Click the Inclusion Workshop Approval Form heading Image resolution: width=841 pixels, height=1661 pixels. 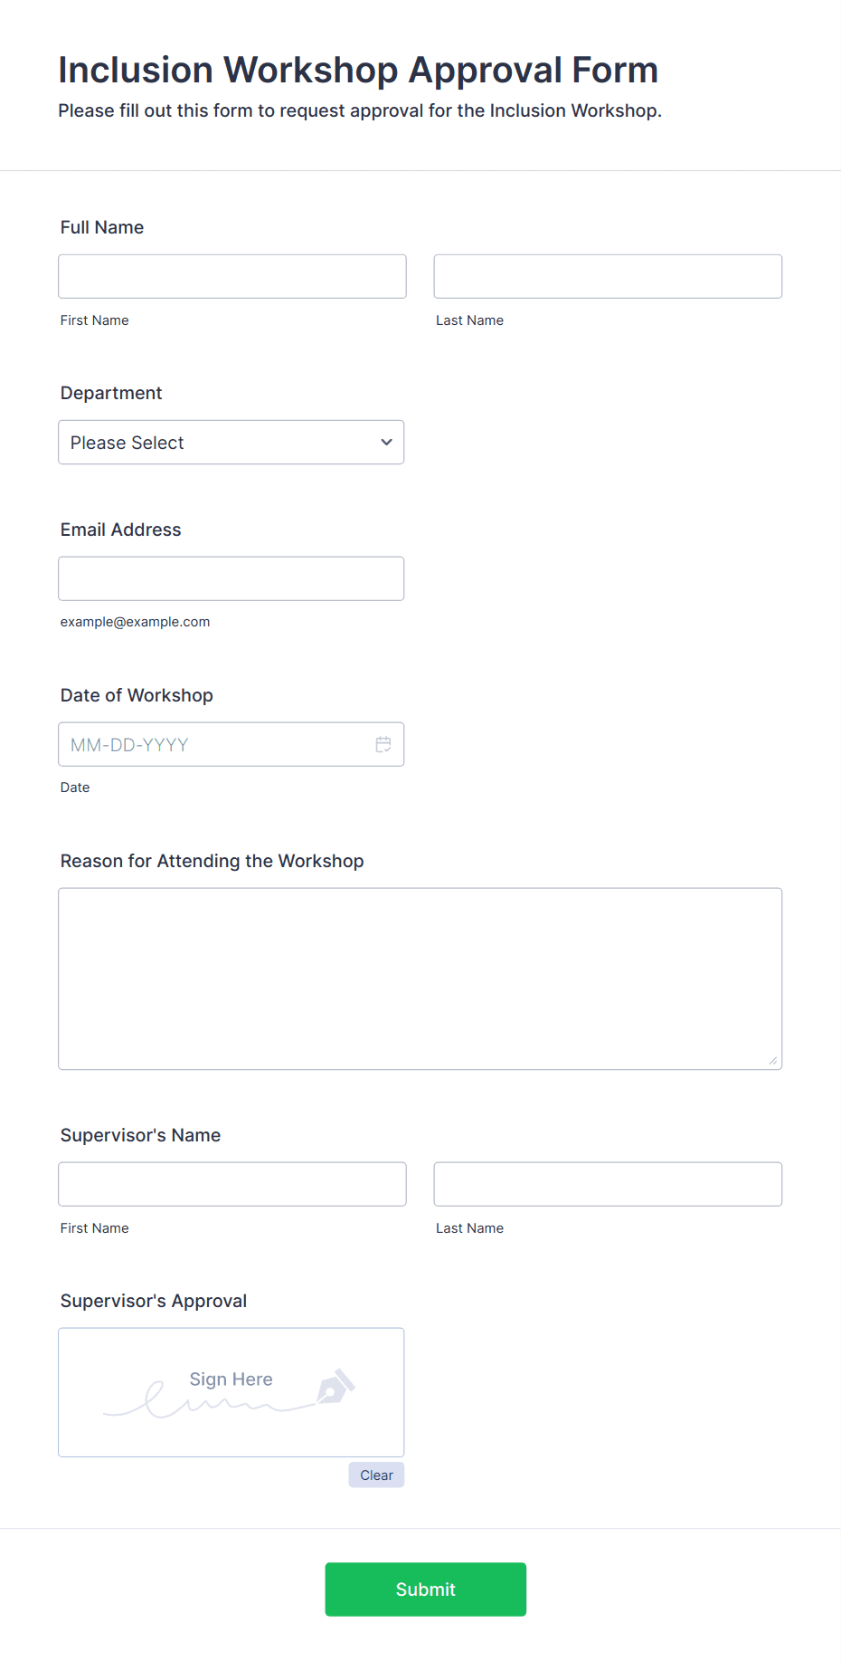click(358, 70)
